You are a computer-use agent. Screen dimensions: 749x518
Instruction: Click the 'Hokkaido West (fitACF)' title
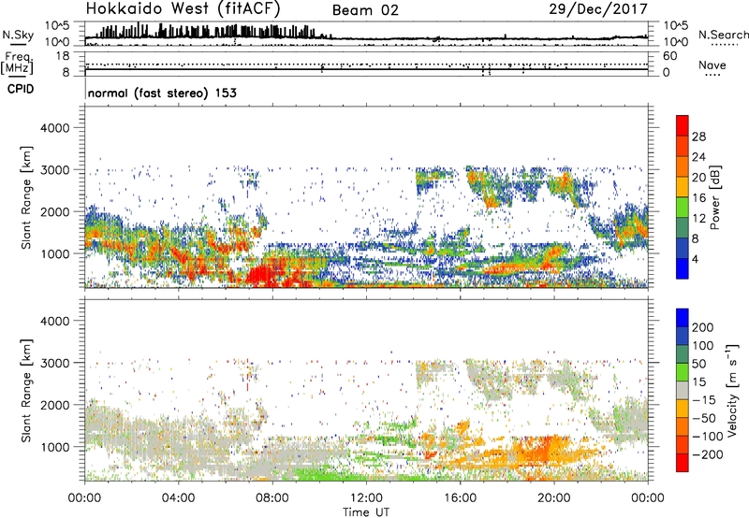point(183,8)
